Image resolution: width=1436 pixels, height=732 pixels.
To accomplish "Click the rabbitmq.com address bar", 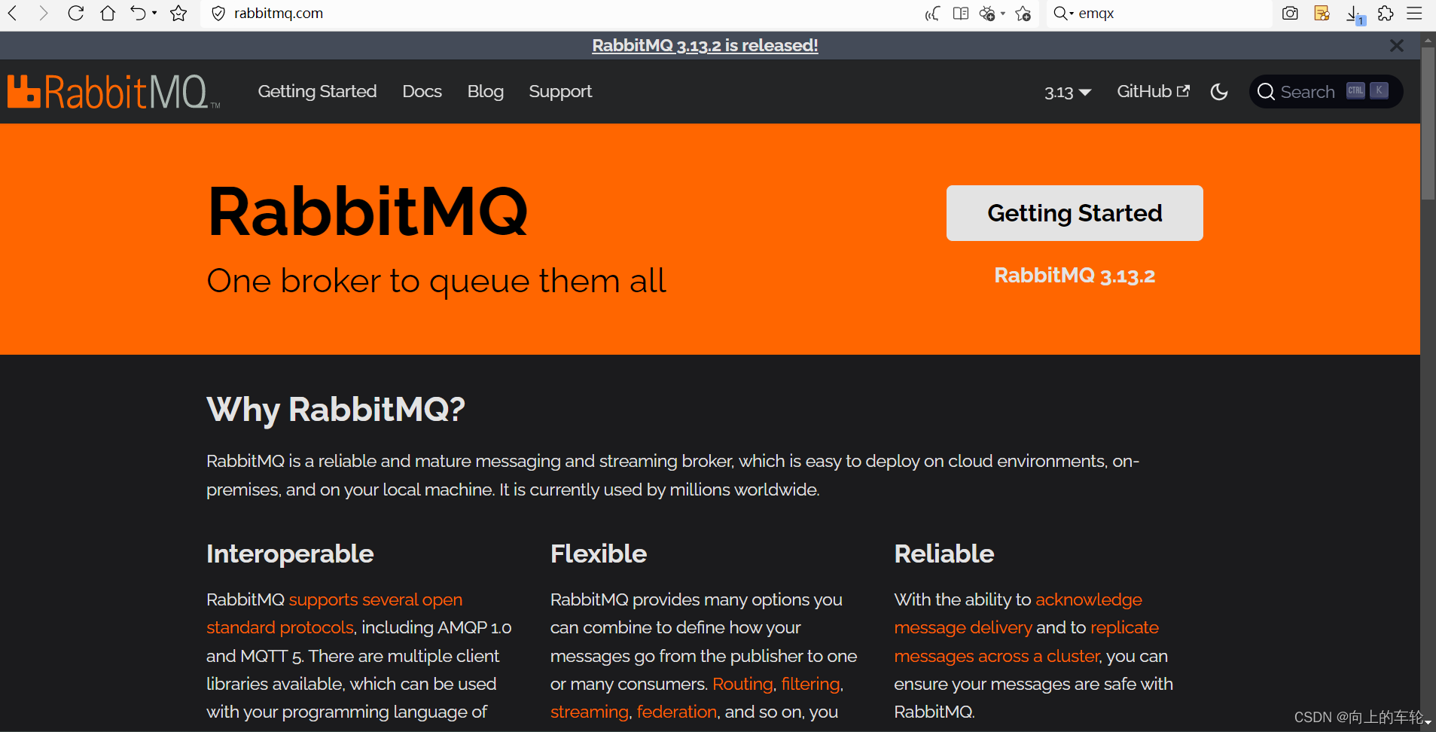I will pyautogui.click(x=557, y=14).
